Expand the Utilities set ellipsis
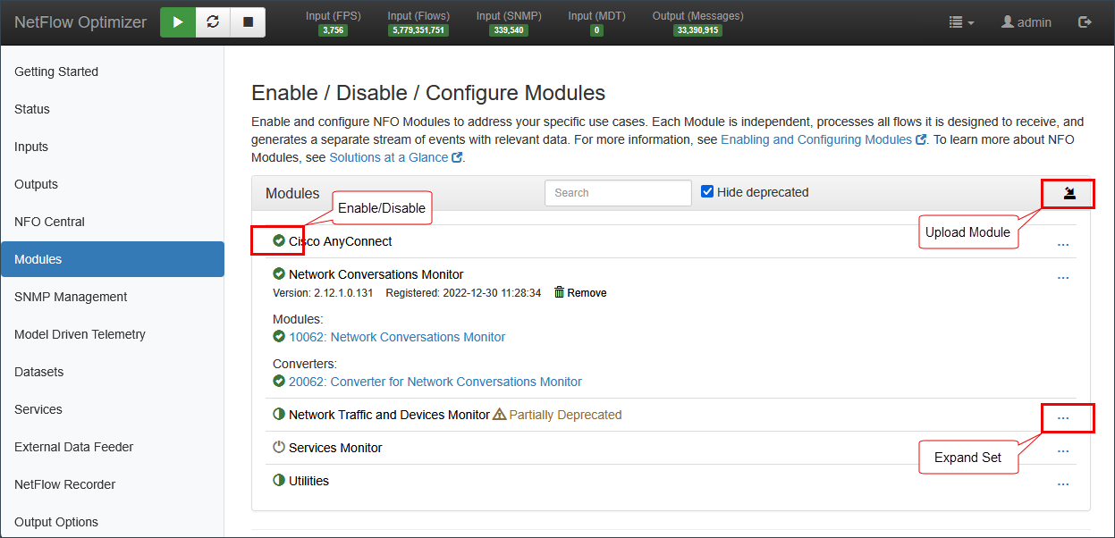The width and height of the screenshot is (1115, 538). (1063, 483)
